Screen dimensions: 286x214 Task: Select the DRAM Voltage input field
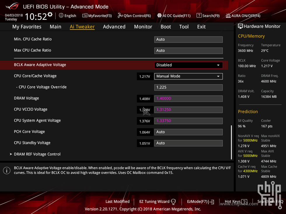pyautogui.click(x=188, y=98)
